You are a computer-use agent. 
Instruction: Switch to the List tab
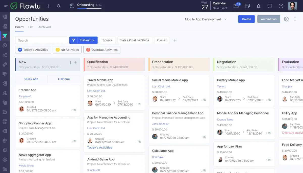[x=31, y=27]
